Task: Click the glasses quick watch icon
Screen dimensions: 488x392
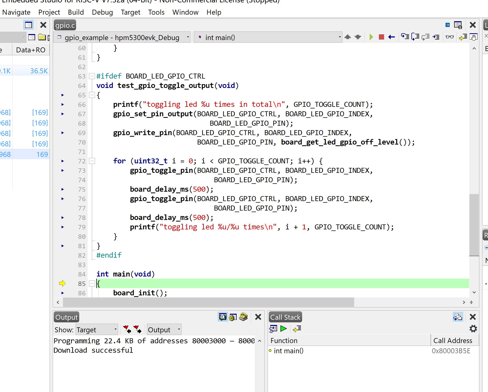Action: pos(450,37)
